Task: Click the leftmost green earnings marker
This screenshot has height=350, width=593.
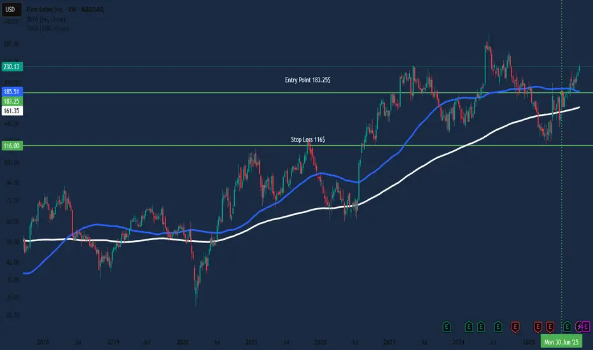Action: pos(447,326)
